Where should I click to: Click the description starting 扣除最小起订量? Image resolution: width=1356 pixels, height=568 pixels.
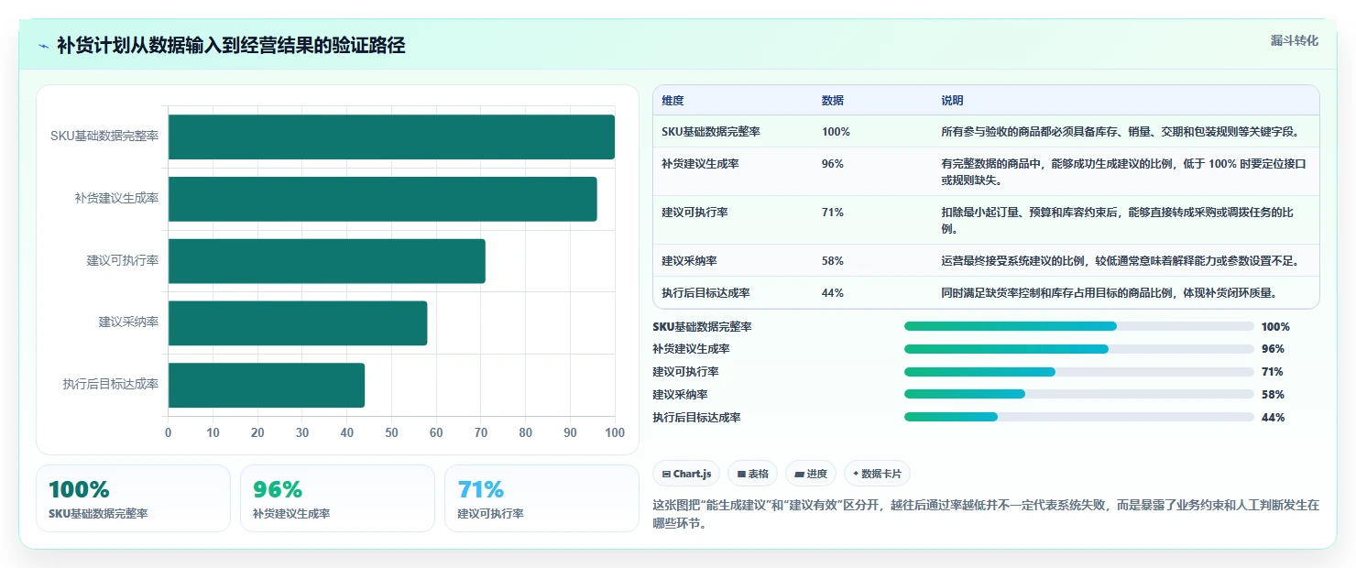(1117, 220)
